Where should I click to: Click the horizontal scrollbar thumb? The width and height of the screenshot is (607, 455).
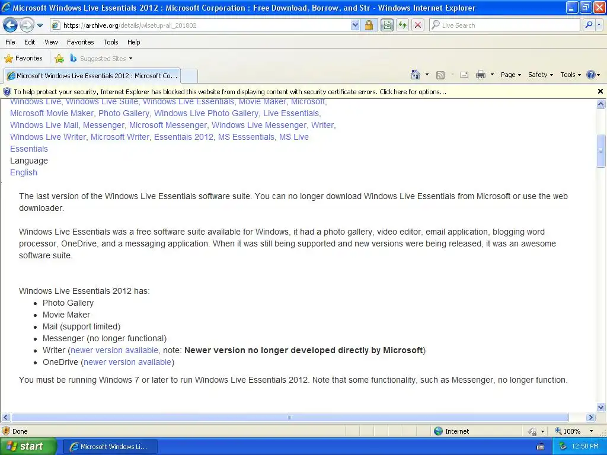(x=290, y=418)
